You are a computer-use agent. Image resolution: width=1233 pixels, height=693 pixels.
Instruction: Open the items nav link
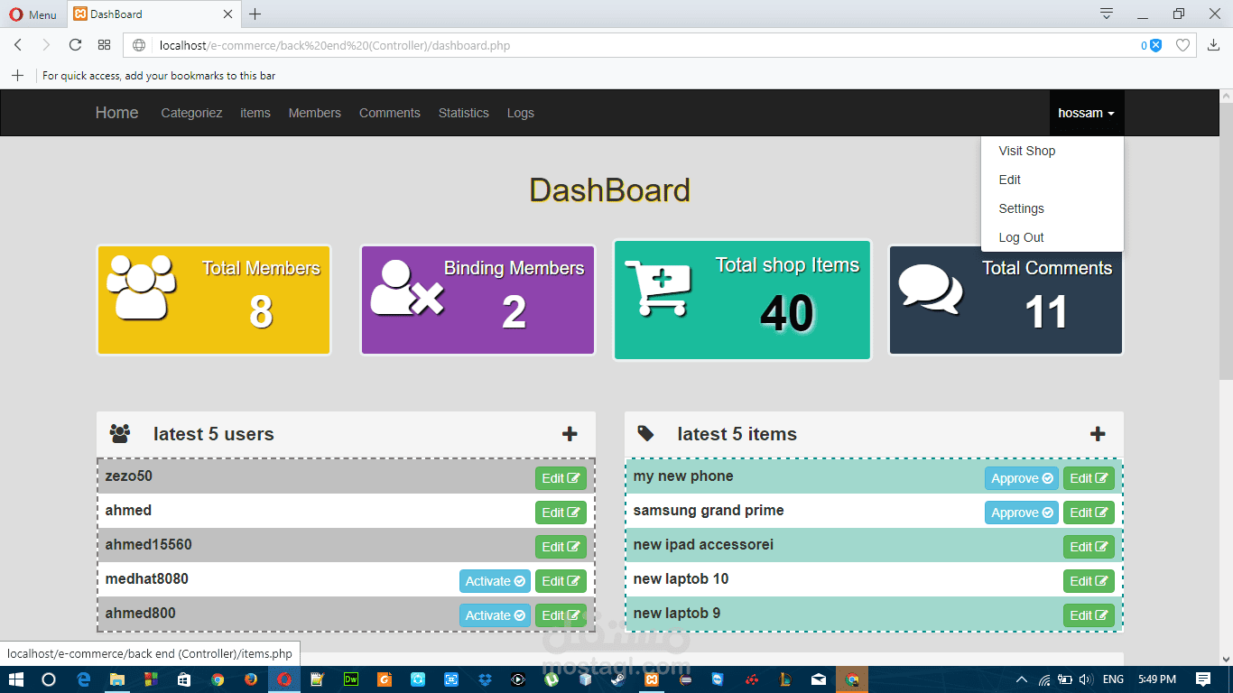255,113
